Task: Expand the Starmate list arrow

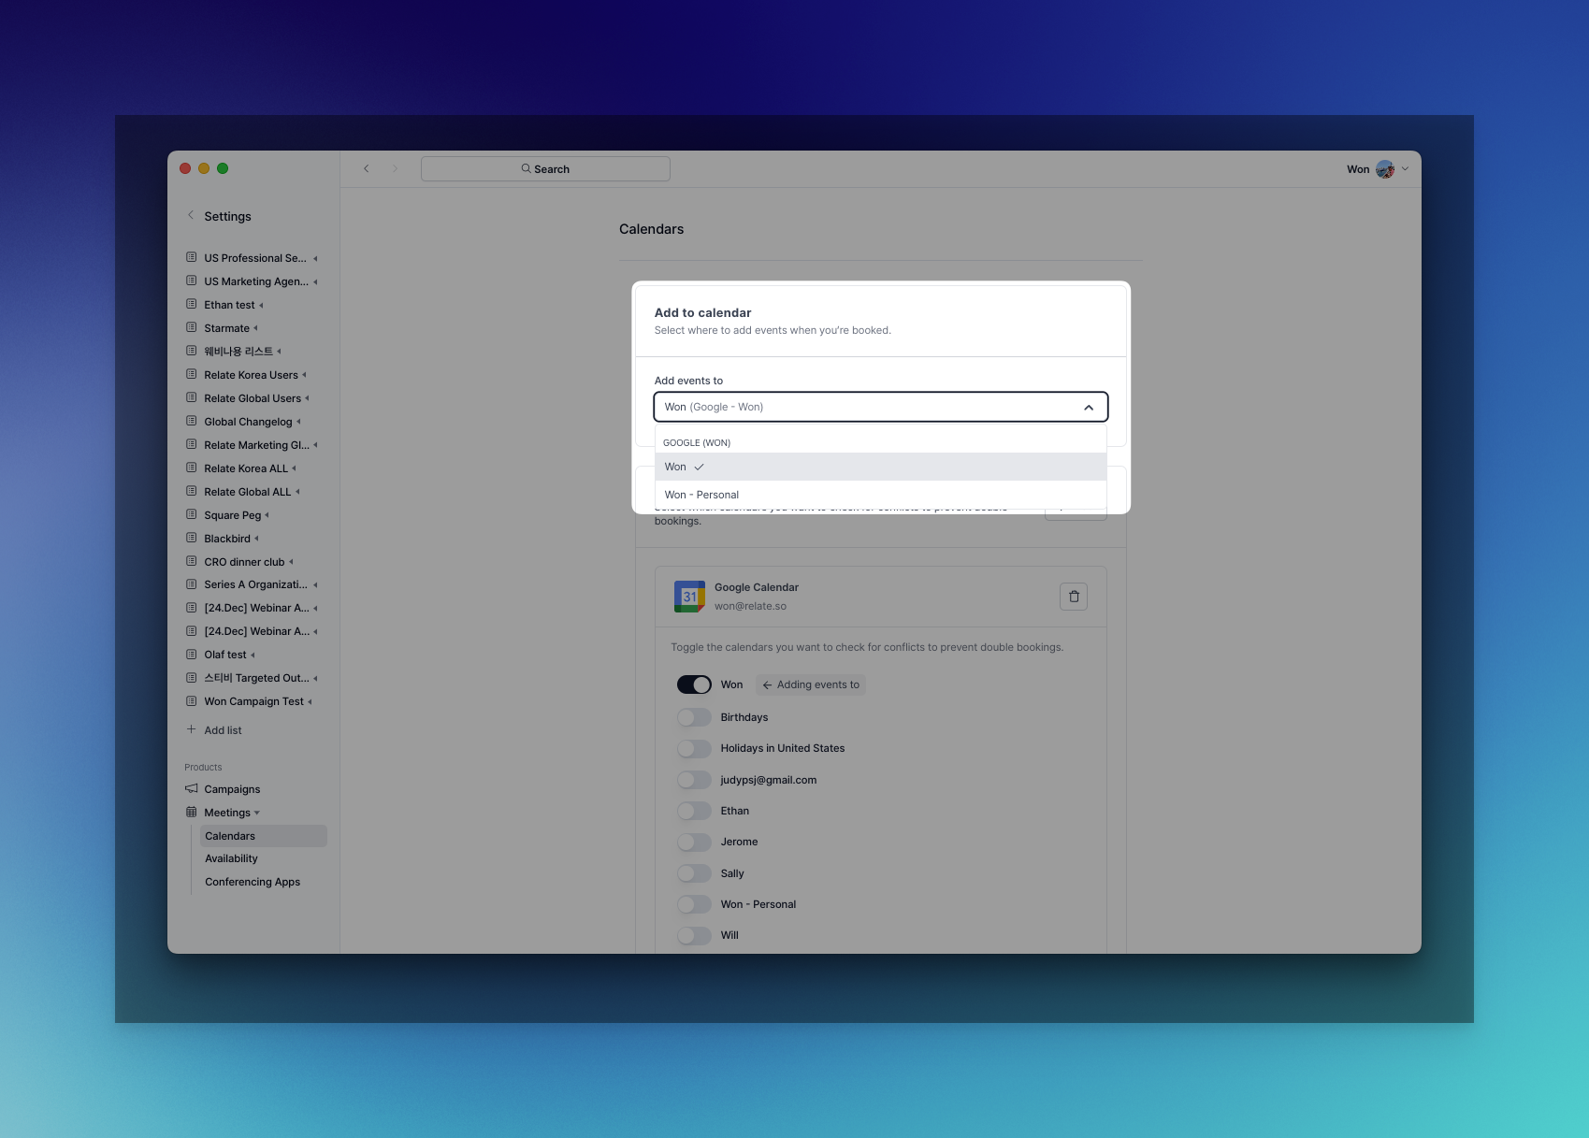Action: 255,328
